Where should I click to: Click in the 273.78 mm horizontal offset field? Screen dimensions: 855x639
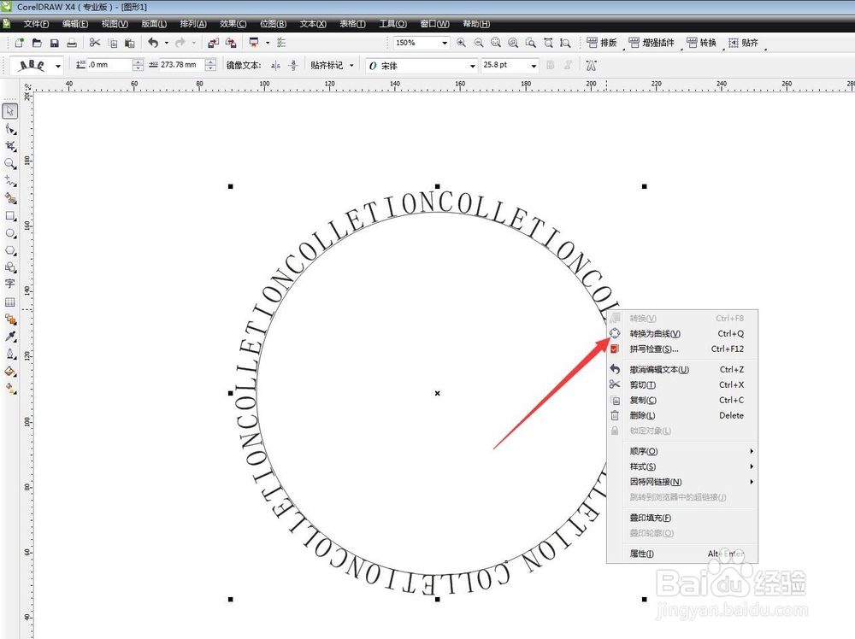(181, 65)
